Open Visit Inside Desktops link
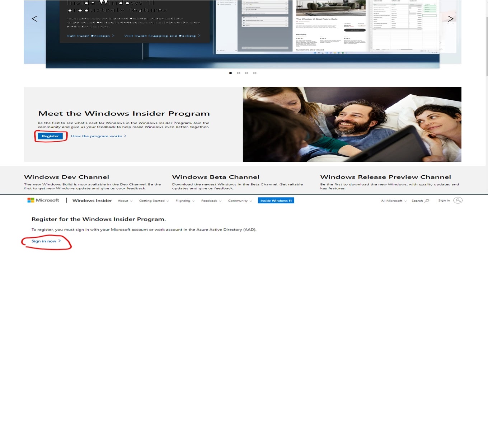Image resolution: width=488 pixels, height=436 pixels. point(90,35)
